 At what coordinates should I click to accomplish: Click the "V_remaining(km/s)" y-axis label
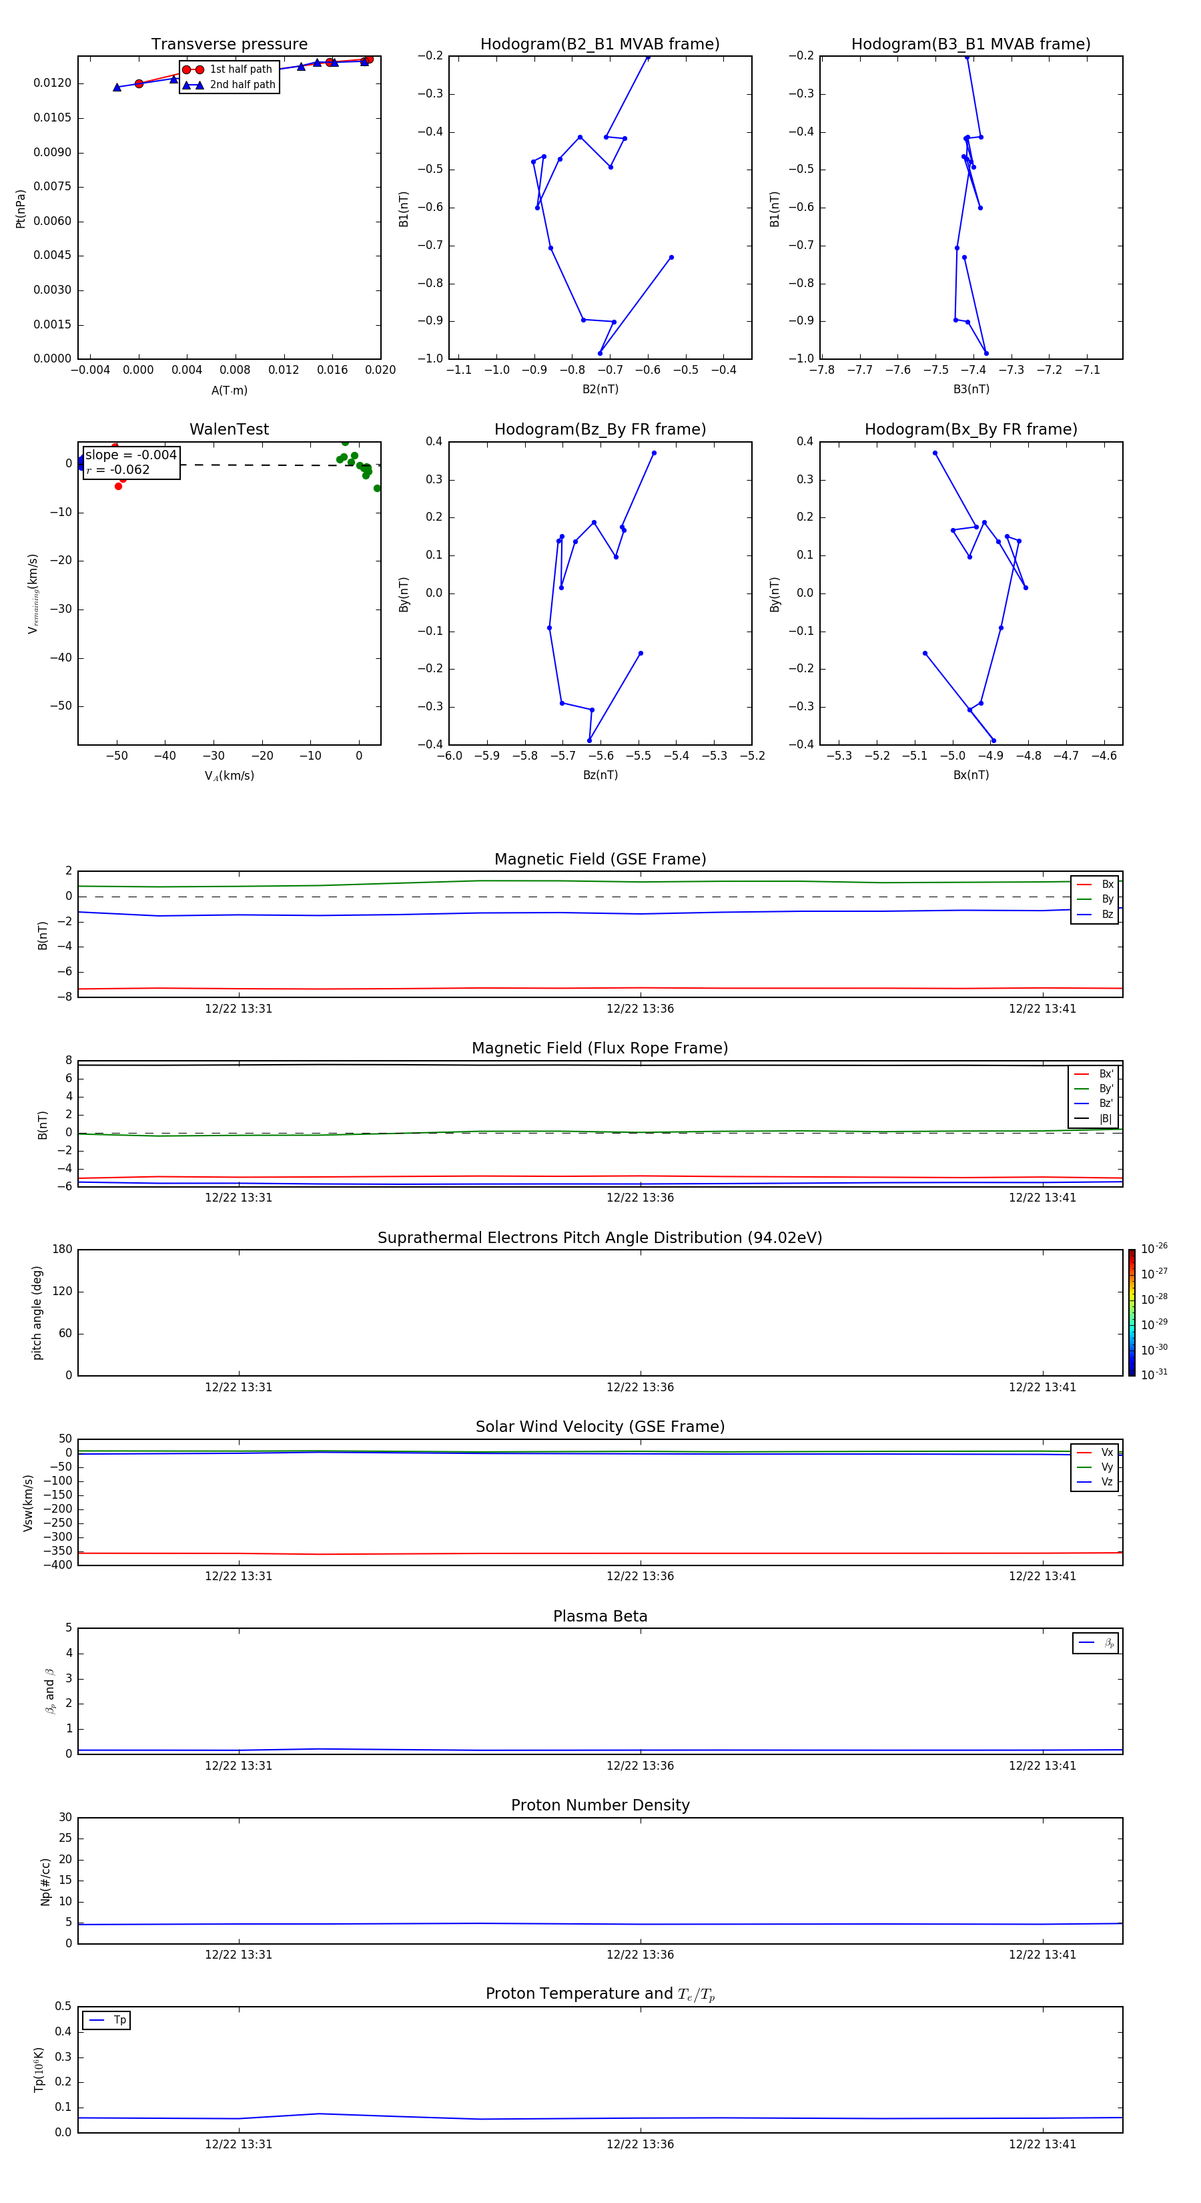[33, 593]
